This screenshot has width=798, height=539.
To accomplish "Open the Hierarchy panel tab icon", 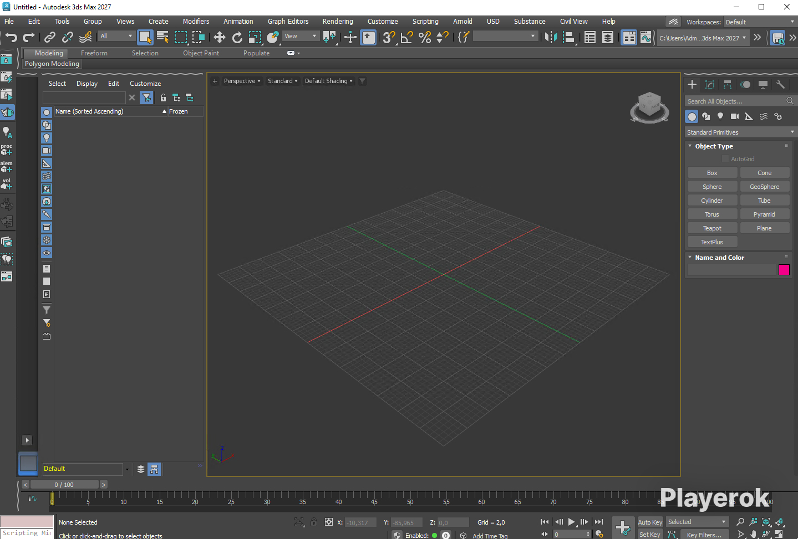I will 728,85.
